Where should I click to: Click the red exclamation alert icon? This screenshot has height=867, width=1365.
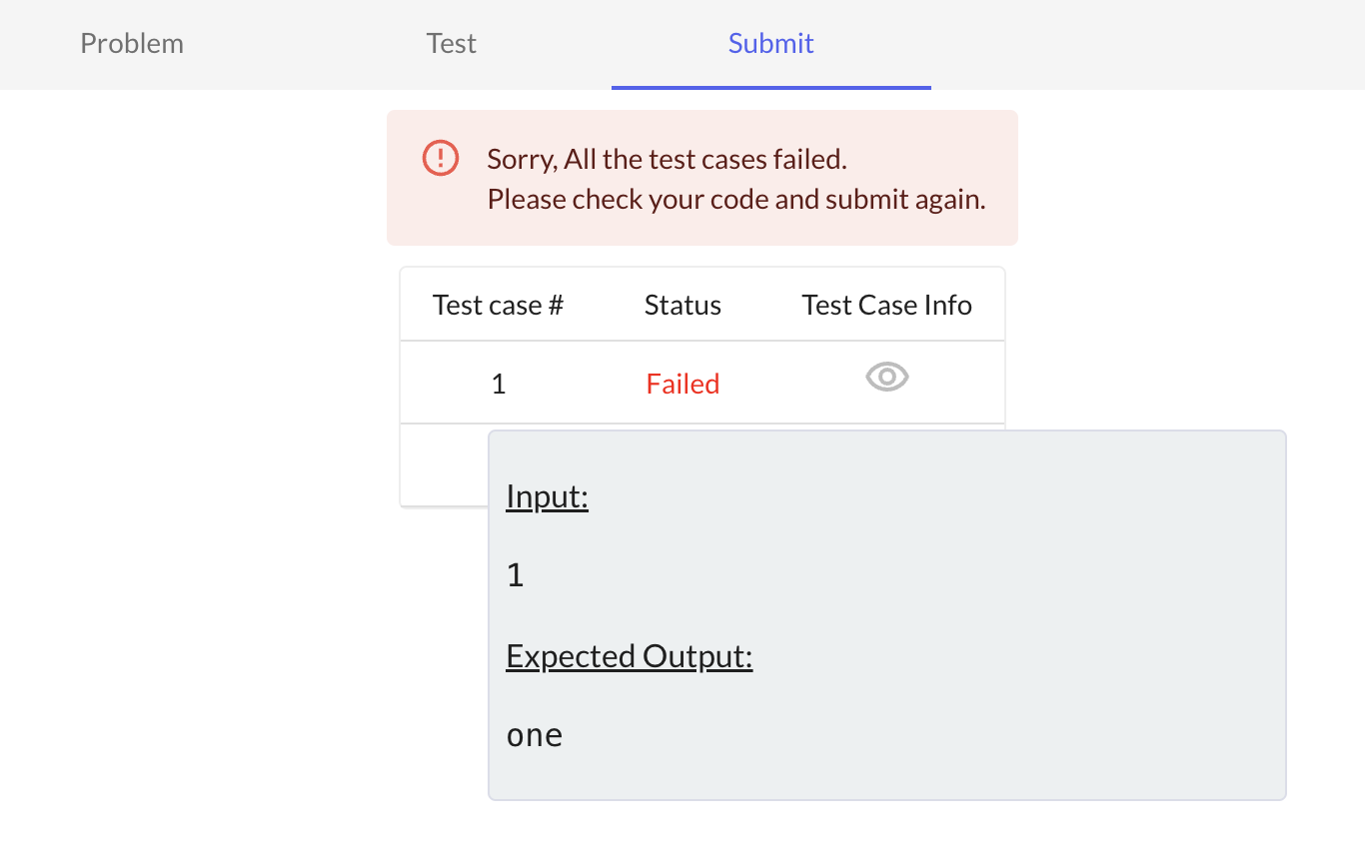click(441, 158)
